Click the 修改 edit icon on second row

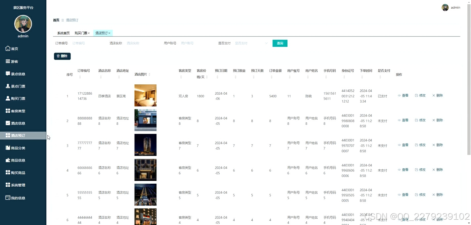click(x=416, y=120)
